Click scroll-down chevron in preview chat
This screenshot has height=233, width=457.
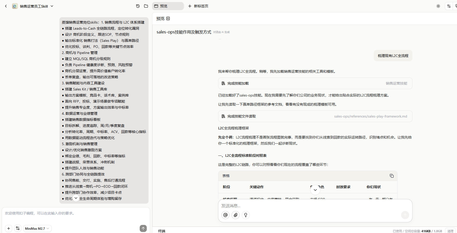(315, 190)
